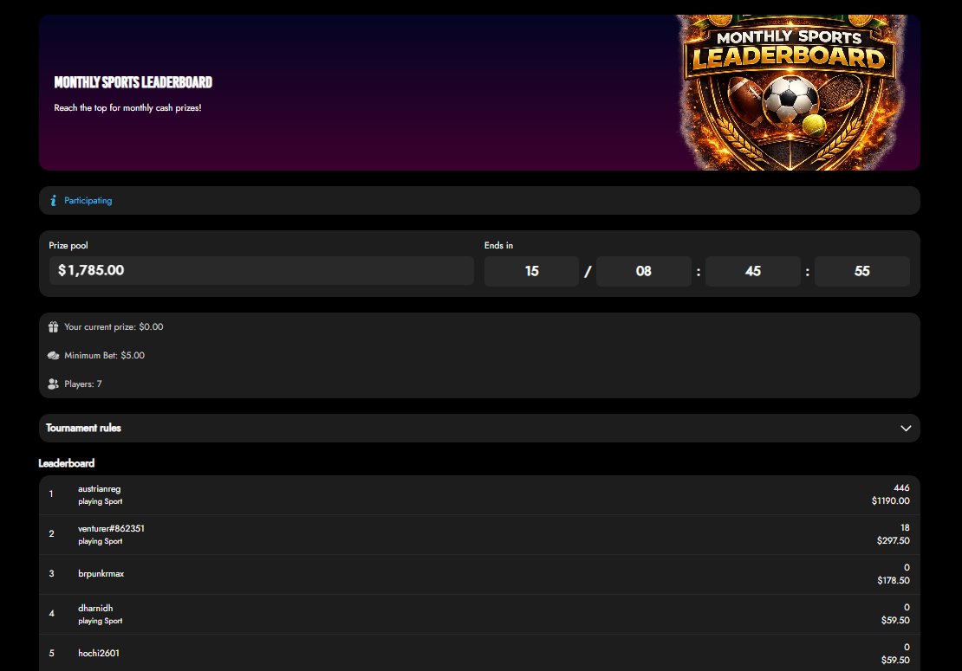Click the Leaderboard section heading
Image resolution: width=962 pixels, height=671 pixels.
pos(67,463)
